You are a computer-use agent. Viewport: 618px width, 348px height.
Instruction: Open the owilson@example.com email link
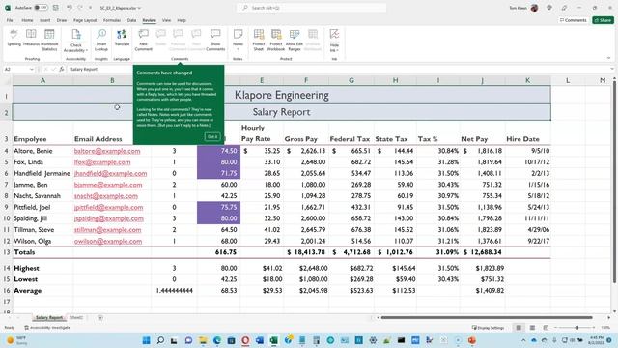(x=107, y=241)
